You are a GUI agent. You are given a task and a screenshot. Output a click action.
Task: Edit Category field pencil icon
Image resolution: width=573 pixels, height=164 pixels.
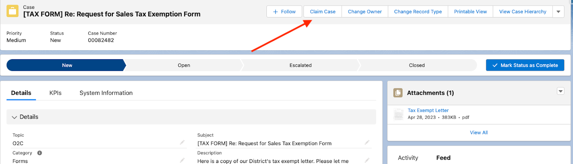click(x=182, y=160)
